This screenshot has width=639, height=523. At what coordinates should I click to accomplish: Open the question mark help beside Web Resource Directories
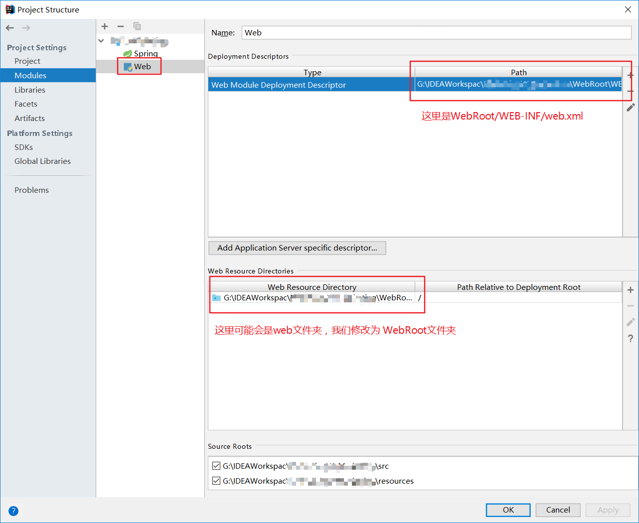click(x=631, y=338)
